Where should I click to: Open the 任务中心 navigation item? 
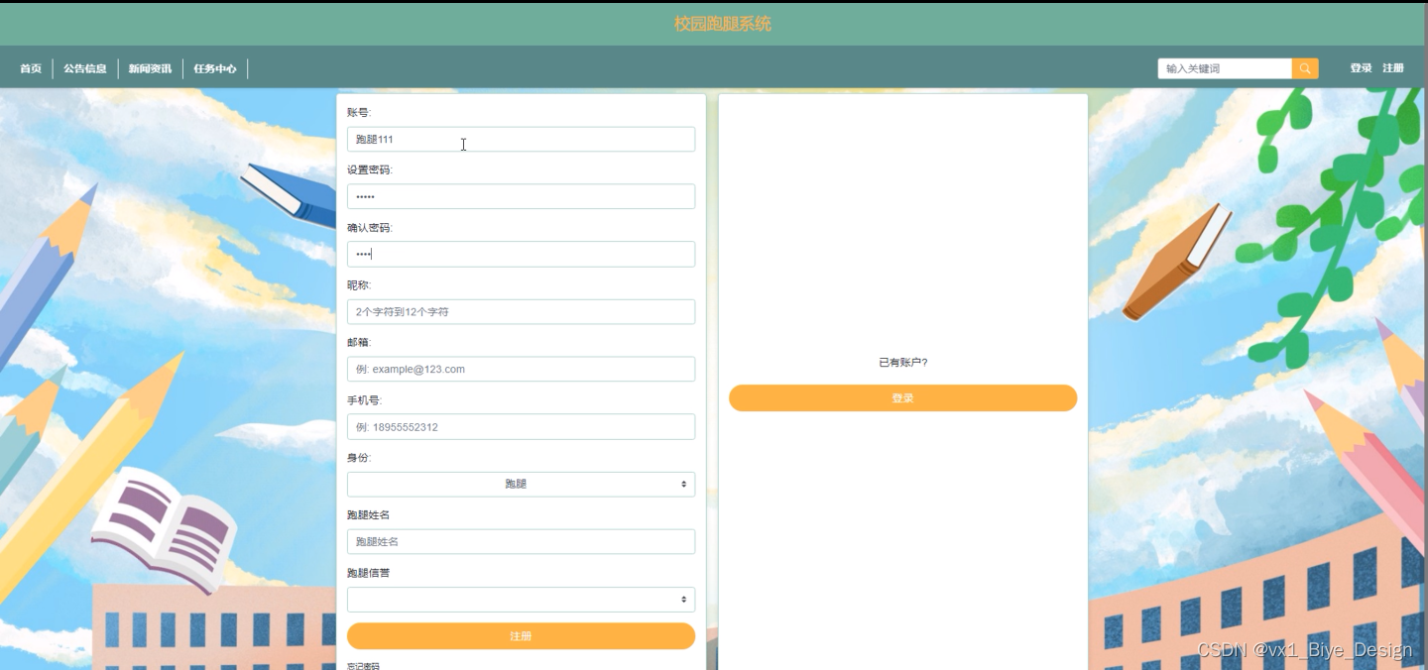click(215, 68)
